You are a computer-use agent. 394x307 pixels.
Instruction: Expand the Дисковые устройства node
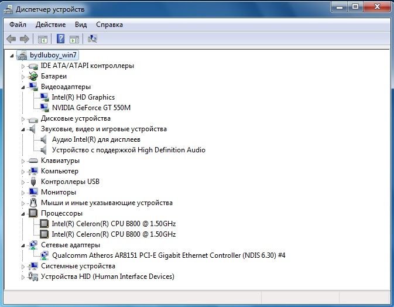23,119
